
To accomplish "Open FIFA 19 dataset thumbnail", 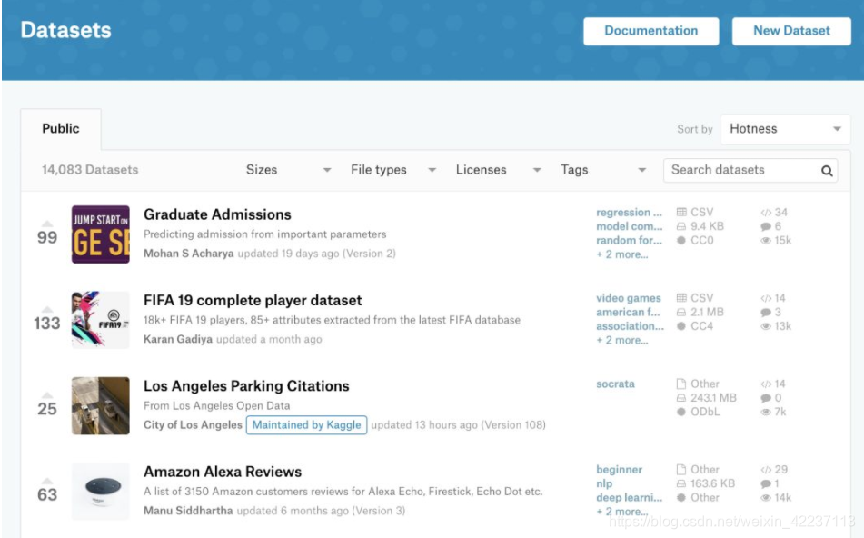I will tap(100, 320).
